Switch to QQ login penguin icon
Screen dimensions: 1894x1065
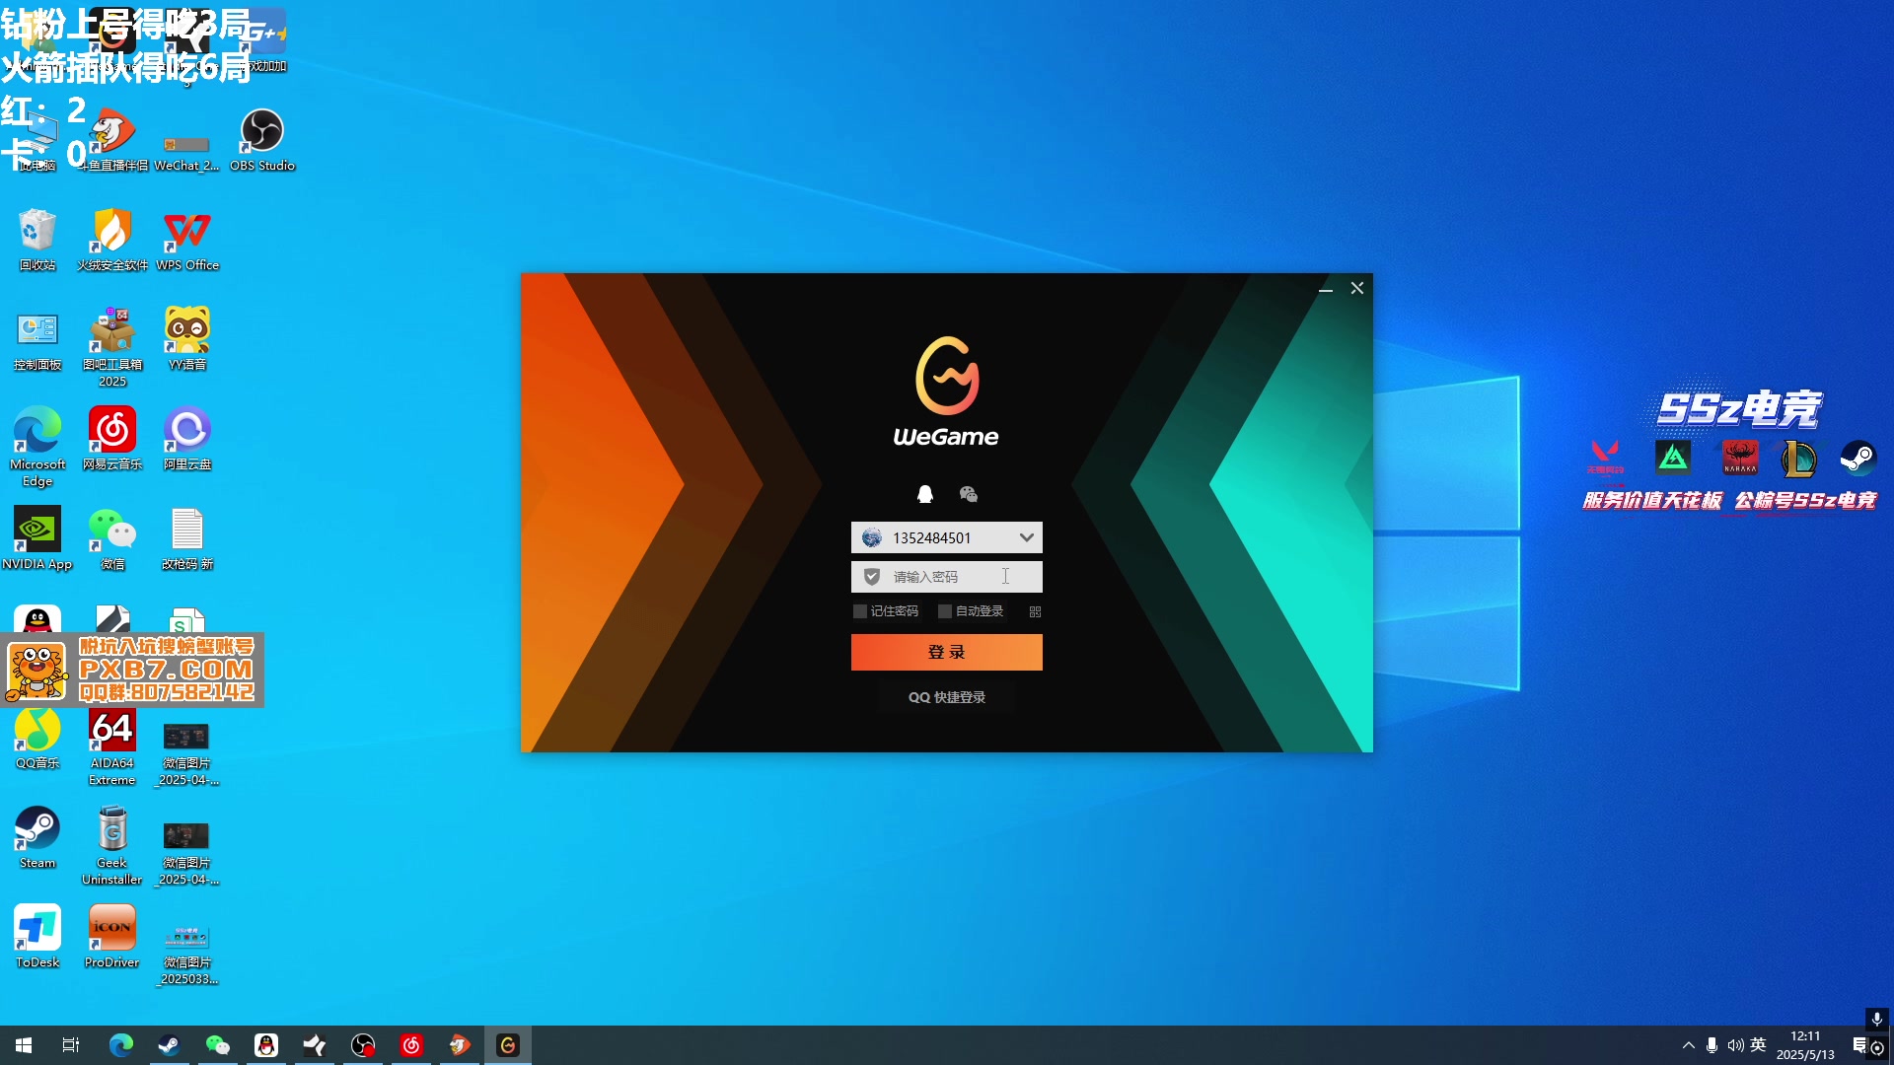[925, 494]
